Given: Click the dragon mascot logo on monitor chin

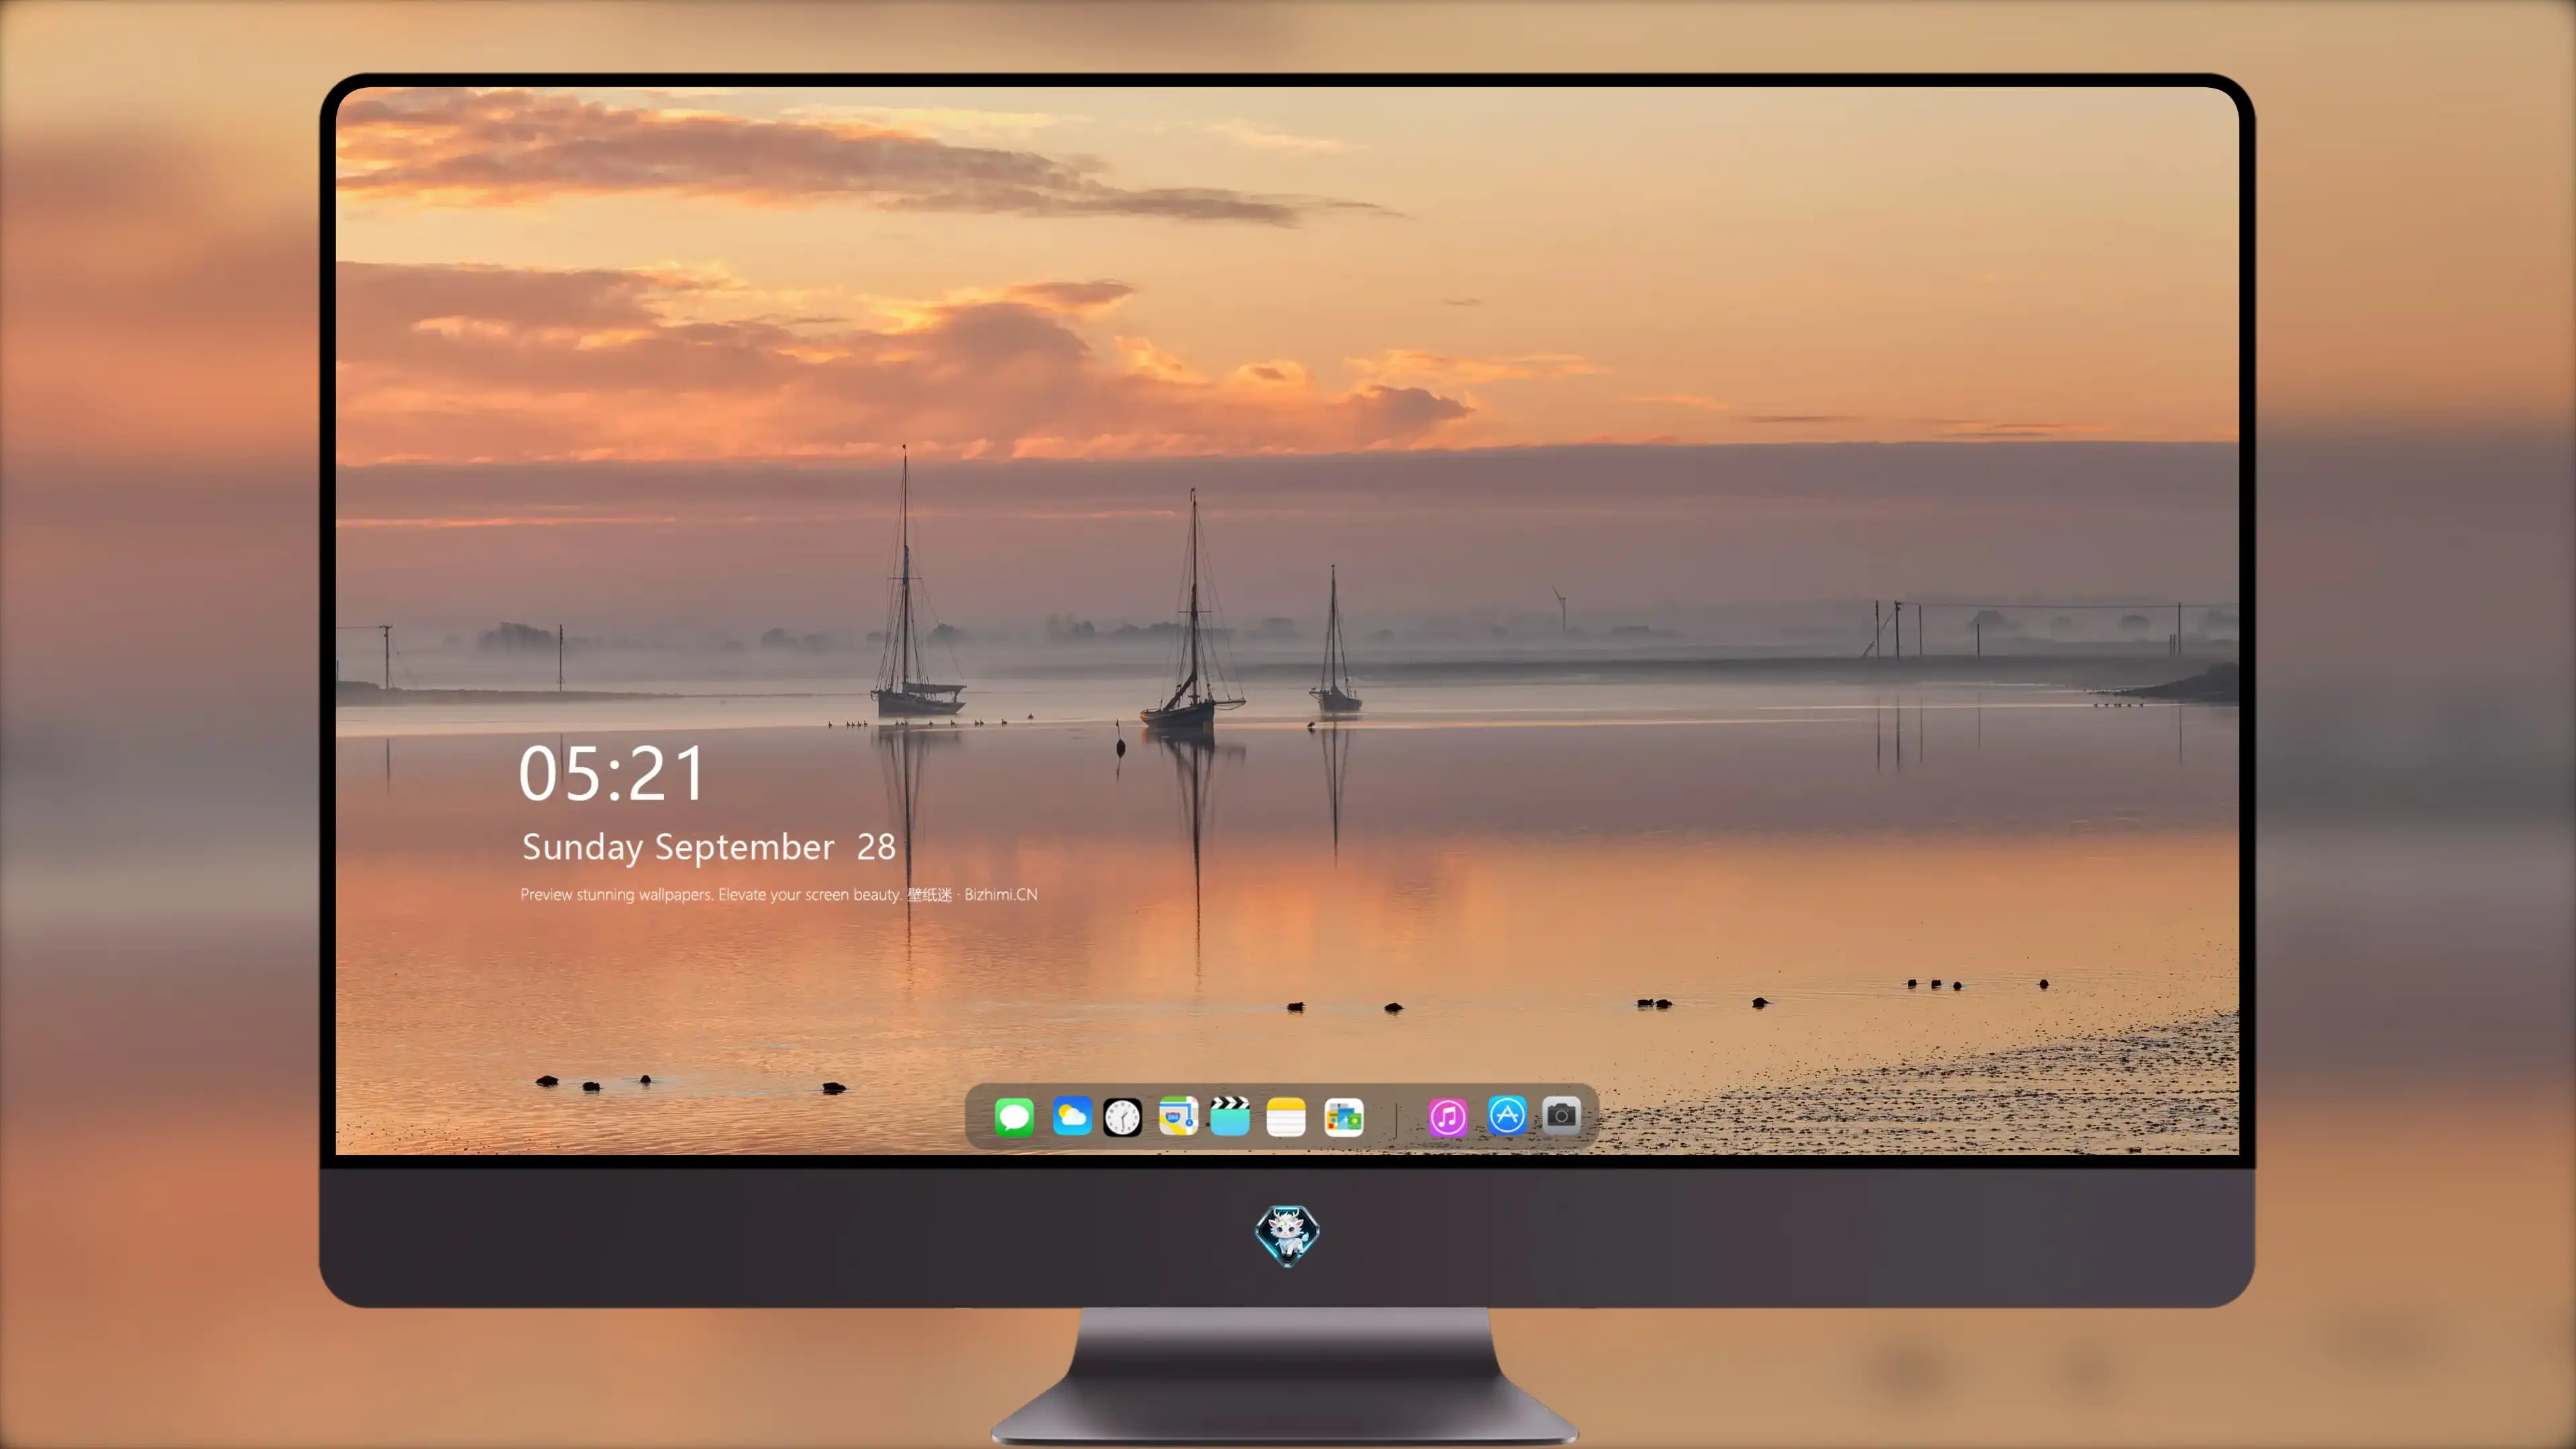Looking at the screenshot, I should [1287, 1236].
